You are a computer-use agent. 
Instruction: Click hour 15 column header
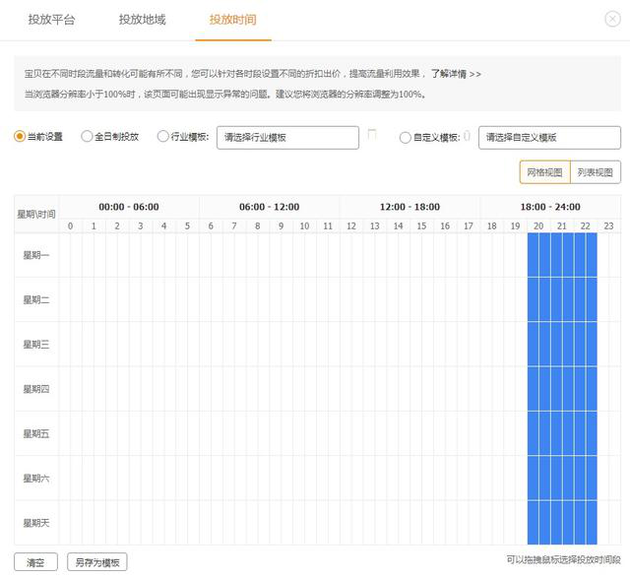(x=421, y=225)
